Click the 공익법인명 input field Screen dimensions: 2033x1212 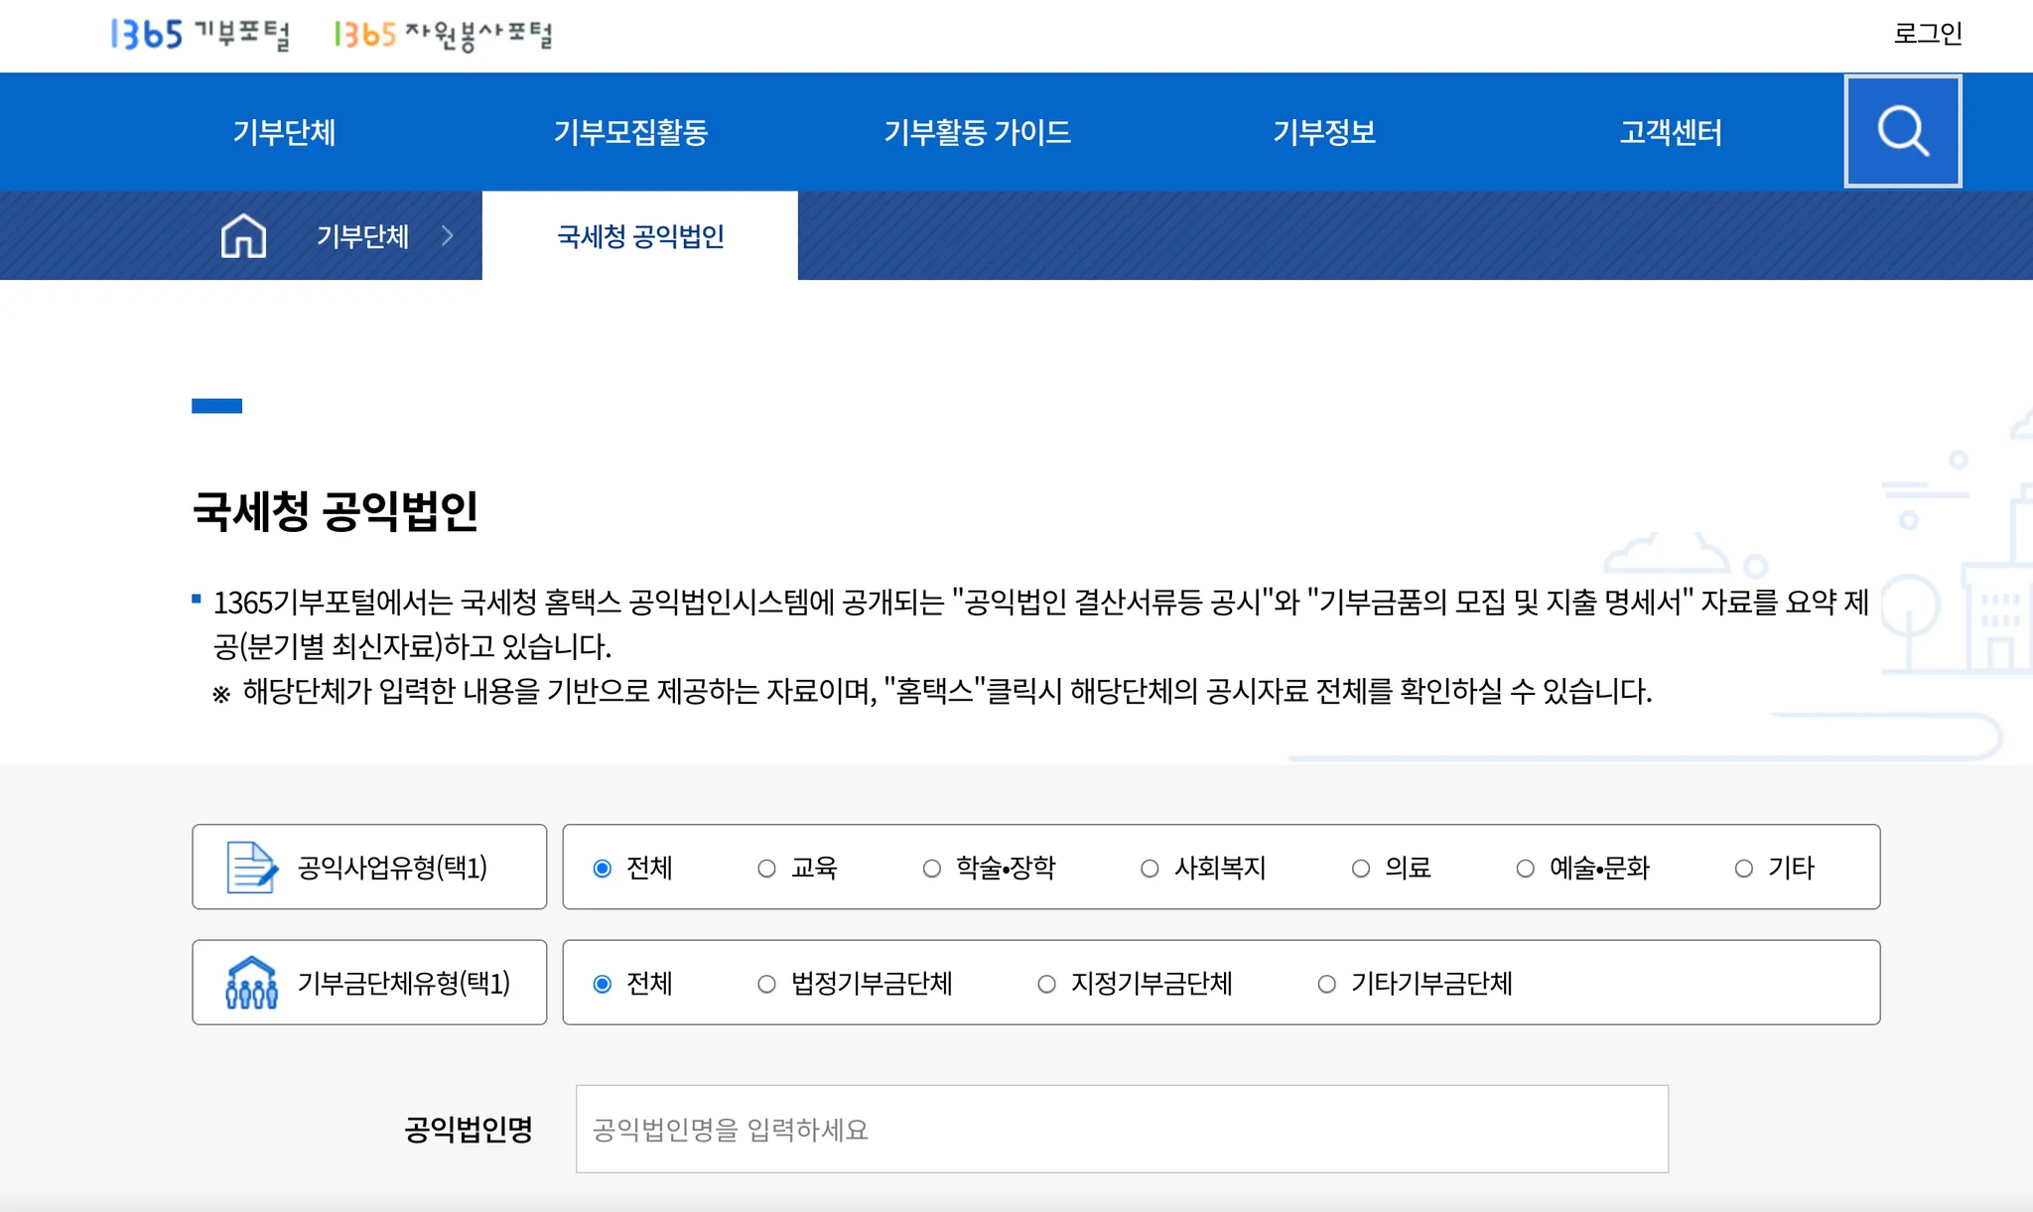click(x=1122, y=1129)
